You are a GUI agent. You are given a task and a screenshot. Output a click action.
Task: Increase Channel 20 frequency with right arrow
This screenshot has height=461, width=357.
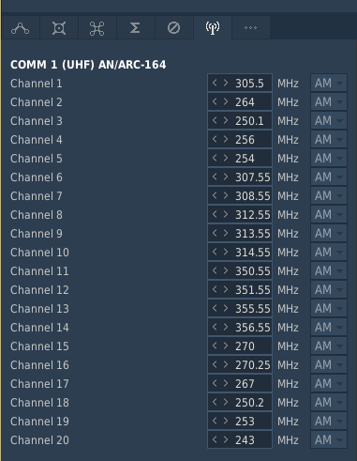click(x=226, y=439)
